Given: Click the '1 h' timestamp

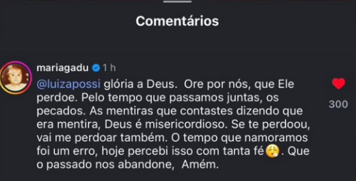Looking at the screenshot, I should pyautogui.click(x=109, y=68).
